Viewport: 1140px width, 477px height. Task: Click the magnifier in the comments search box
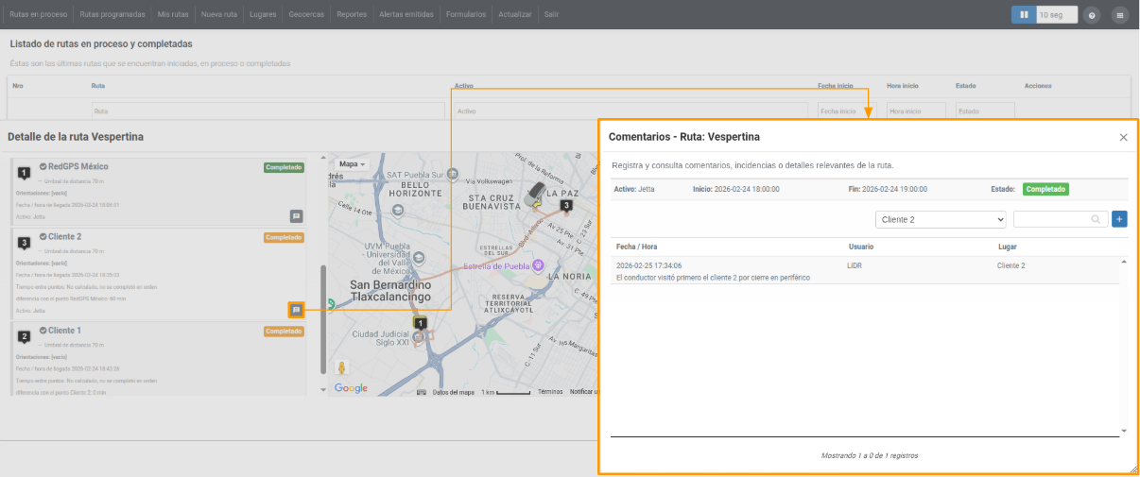[1097, 219]
